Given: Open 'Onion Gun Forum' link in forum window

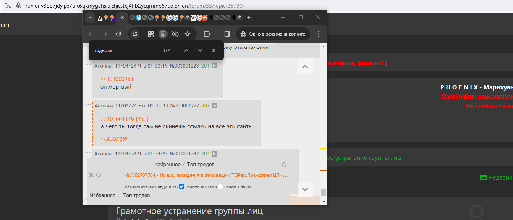Looking at the screenshot, I should (489, 105).
